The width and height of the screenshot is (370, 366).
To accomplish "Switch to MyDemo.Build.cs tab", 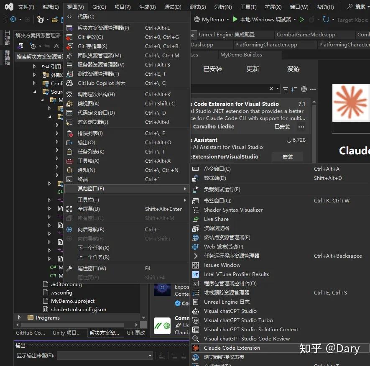I will 241,55.
